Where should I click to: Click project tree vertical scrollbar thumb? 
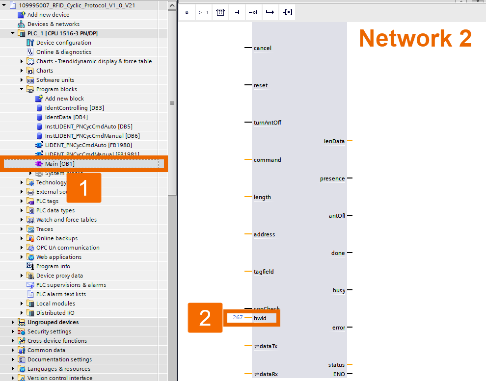click(x=172, y=103)
